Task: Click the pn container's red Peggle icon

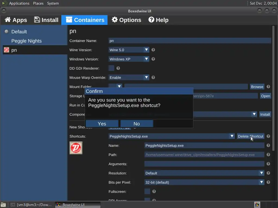Action: point(7,50)
